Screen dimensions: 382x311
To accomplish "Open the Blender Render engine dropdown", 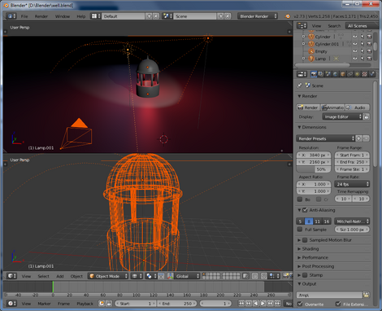I will [x=258, y=16].
